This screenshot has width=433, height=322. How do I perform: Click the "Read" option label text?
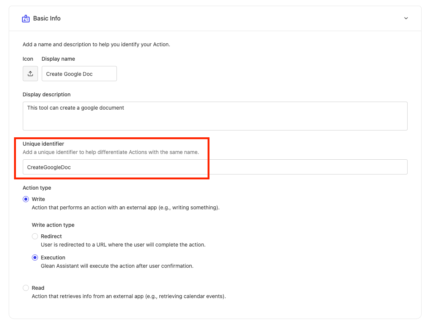point(38,288)
